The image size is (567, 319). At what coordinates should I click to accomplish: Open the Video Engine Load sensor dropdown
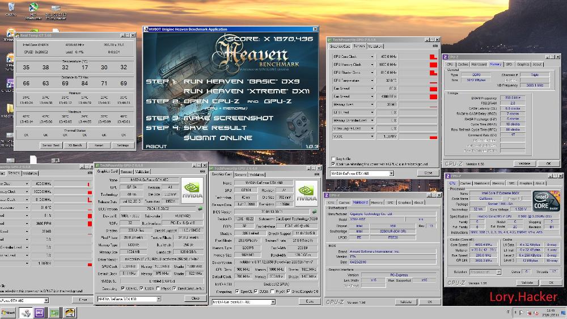pos(372,128)
